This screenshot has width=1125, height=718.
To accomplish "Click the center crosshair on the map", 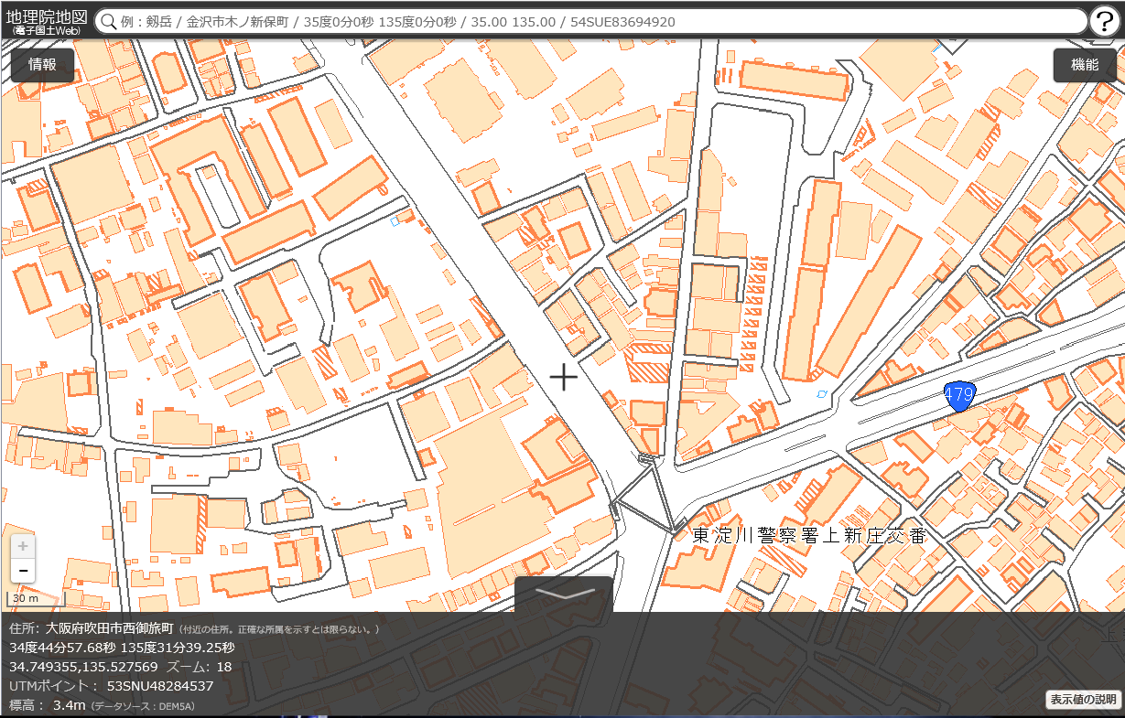I will pos(563,377).
